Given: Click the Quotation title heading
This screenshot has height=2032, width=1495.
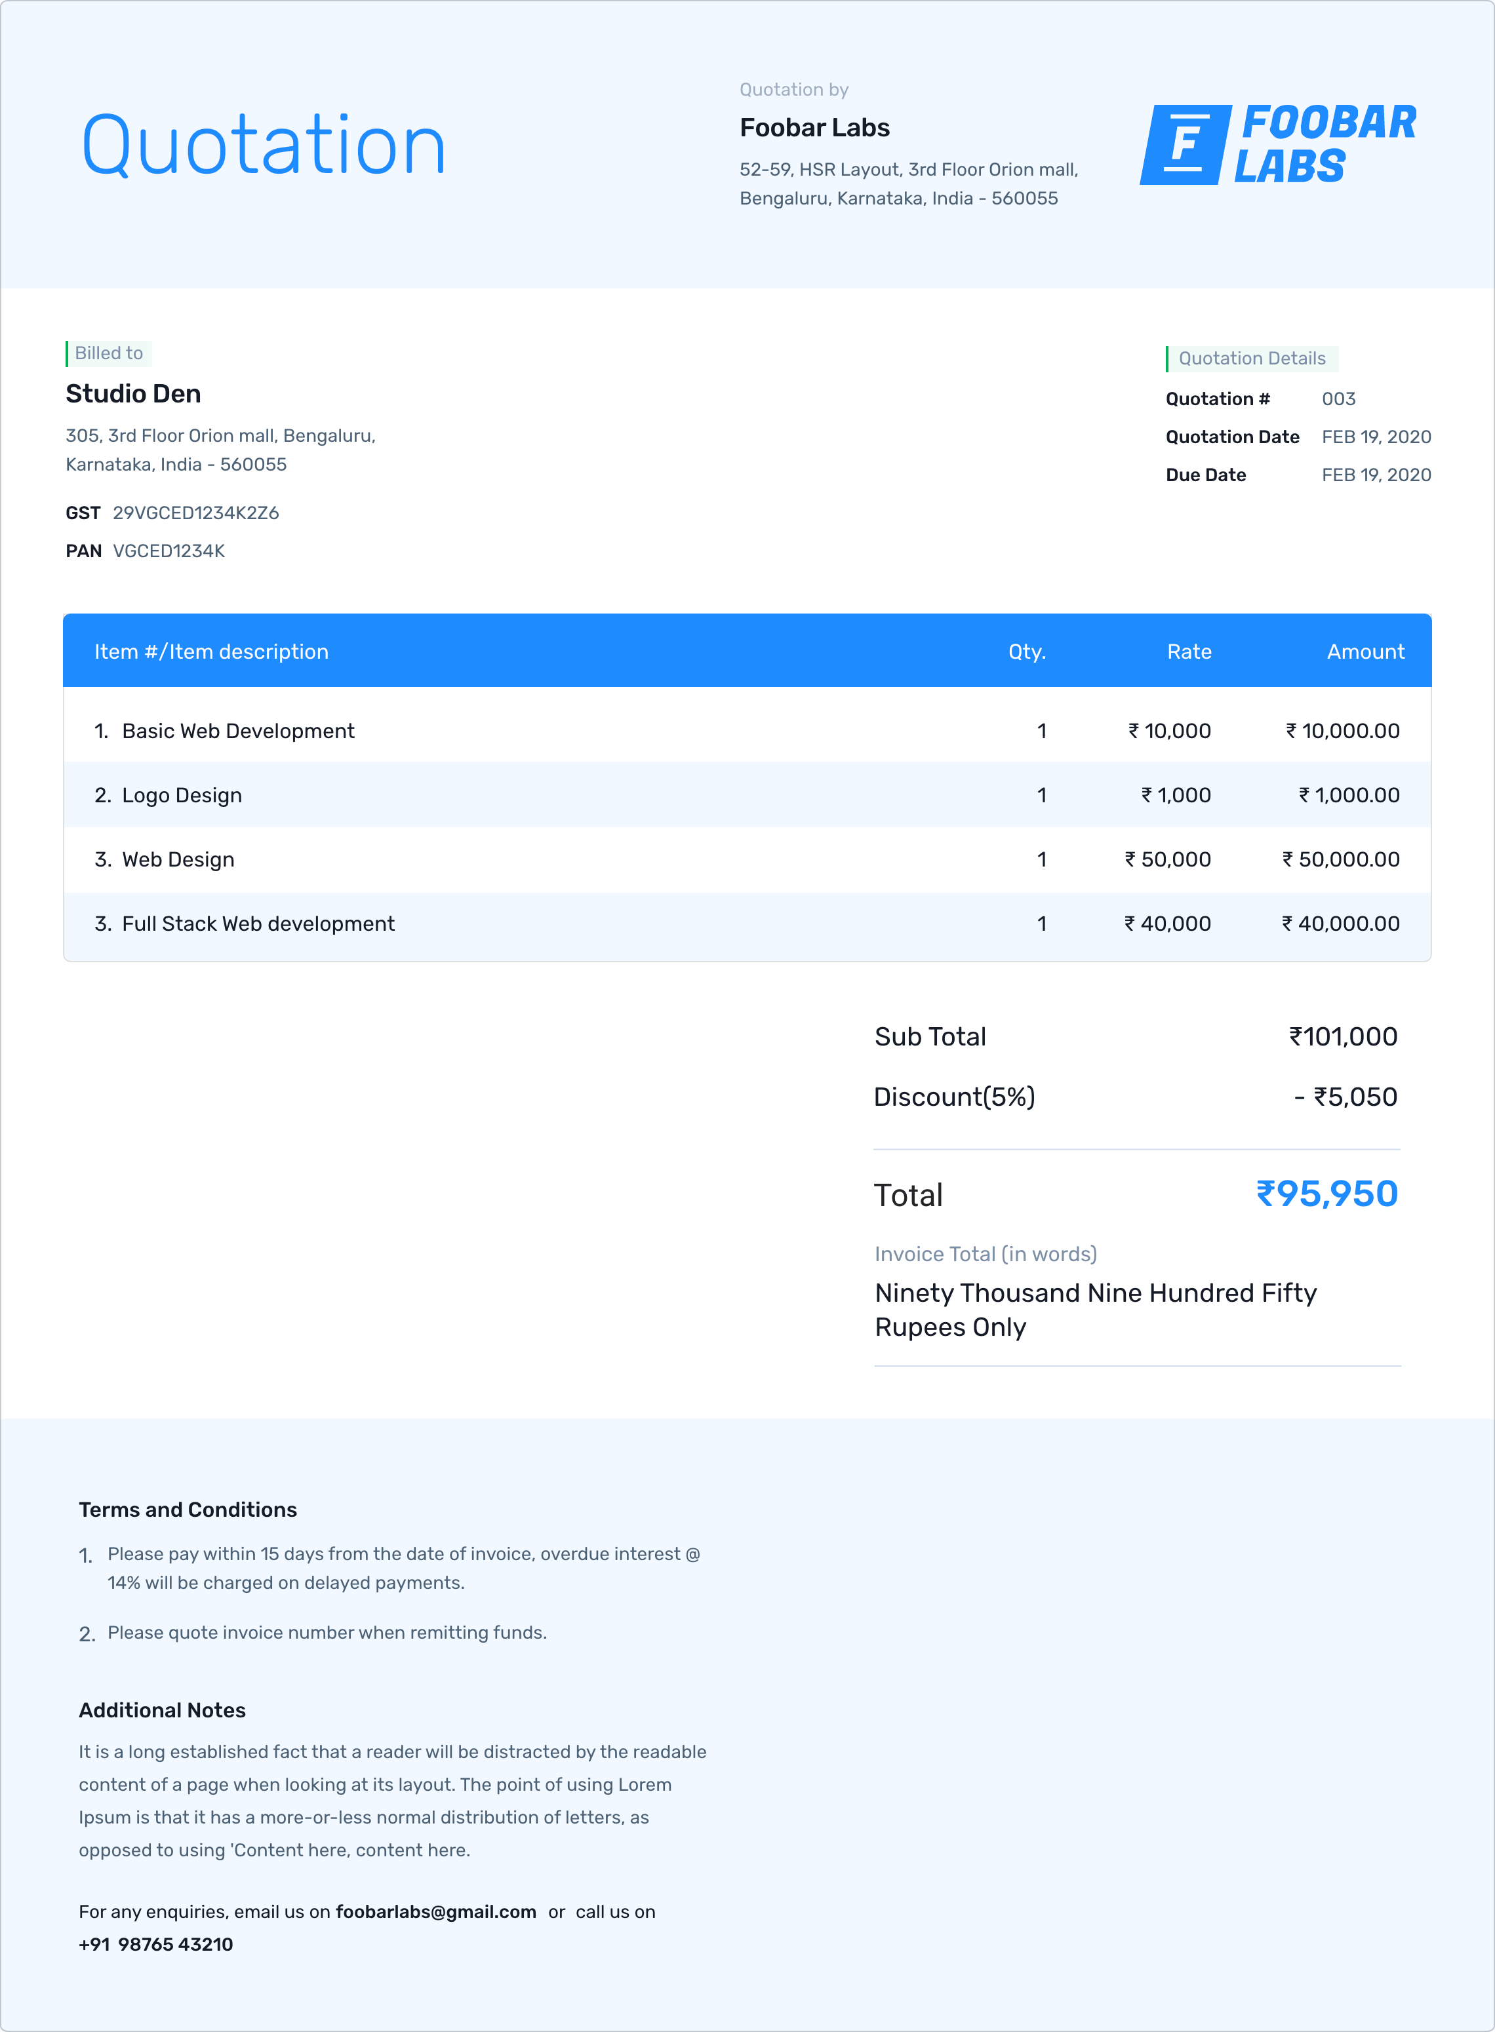Looking at the screenshot, I should point(264,145).
